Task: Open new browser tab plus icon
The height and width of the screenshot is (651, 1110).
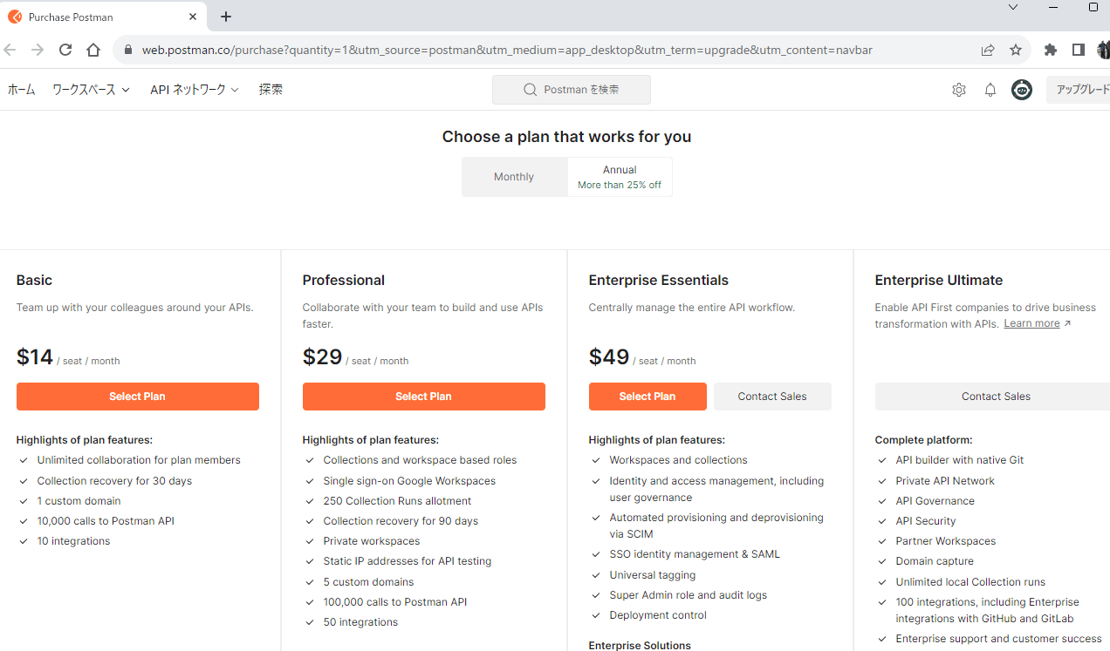Action: tap(226, 17)
